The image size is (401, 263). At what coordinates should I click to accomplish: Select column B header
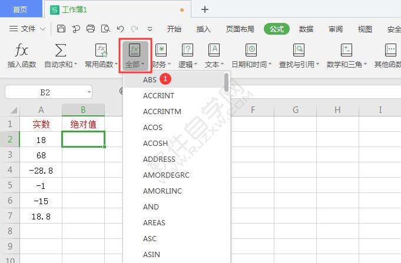(x=84, y=110)
